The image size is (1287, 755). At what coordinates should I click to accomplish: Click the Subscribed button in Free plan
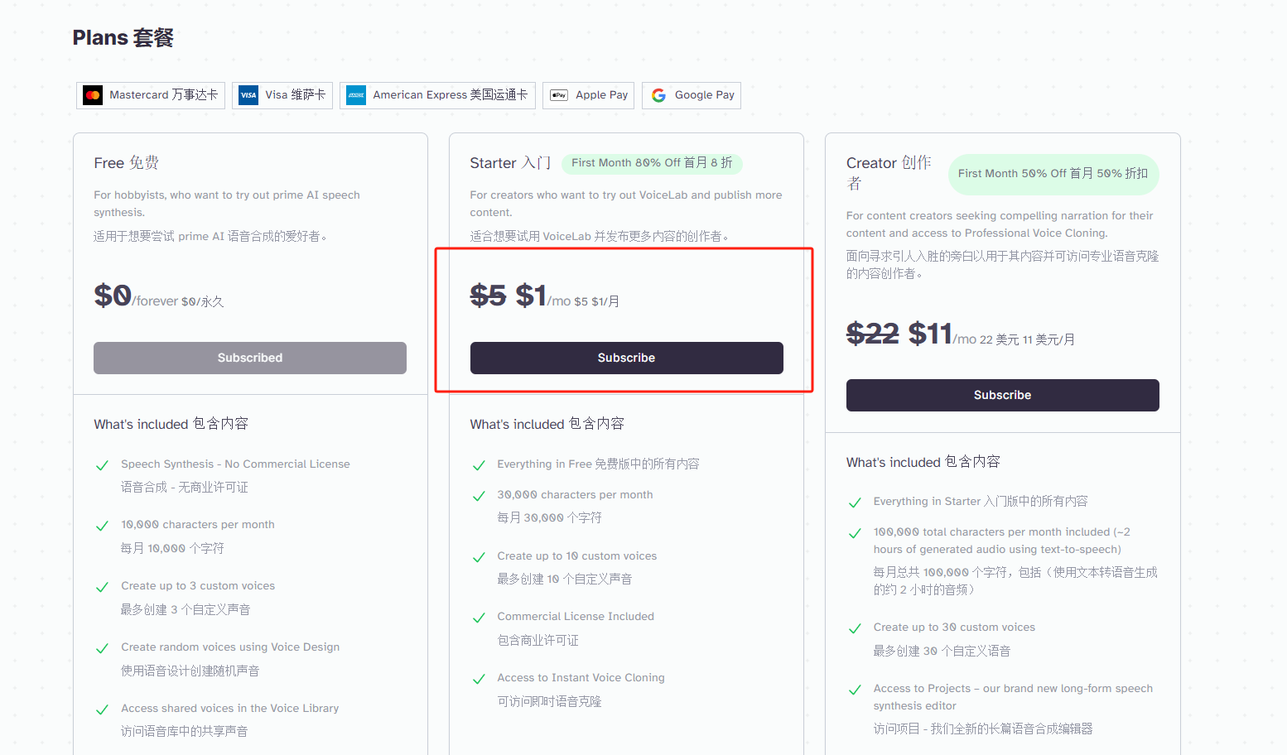[x=250, y=358]
